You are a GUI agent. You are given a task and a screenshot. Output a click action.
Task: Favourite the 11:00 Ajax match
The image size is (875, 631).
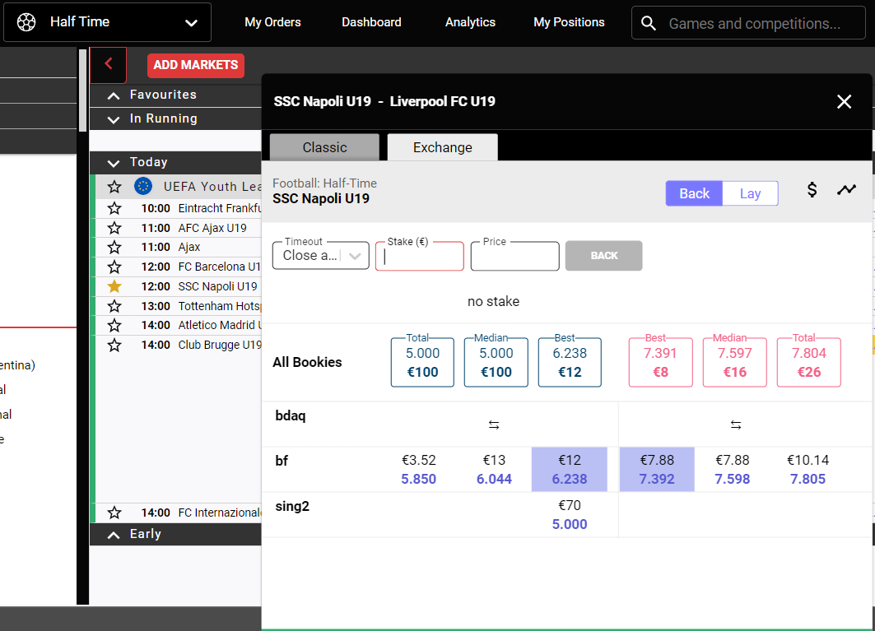pos(114,247)
